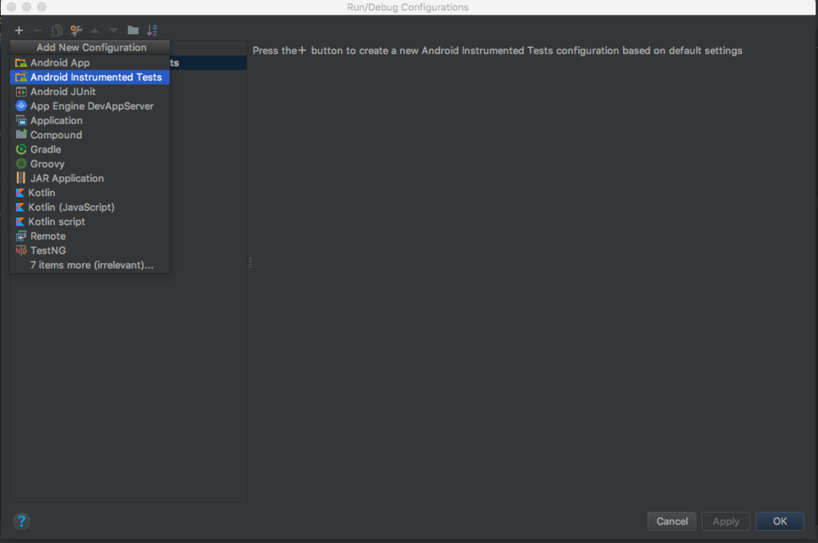Select Groovy configuration type
818x543 pixels.
89,164
